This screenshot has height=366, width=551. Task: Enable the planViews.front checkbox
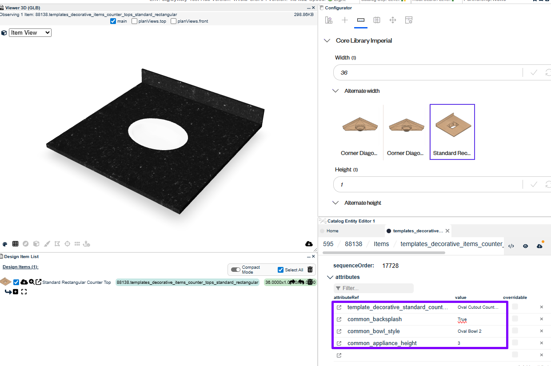174,21
